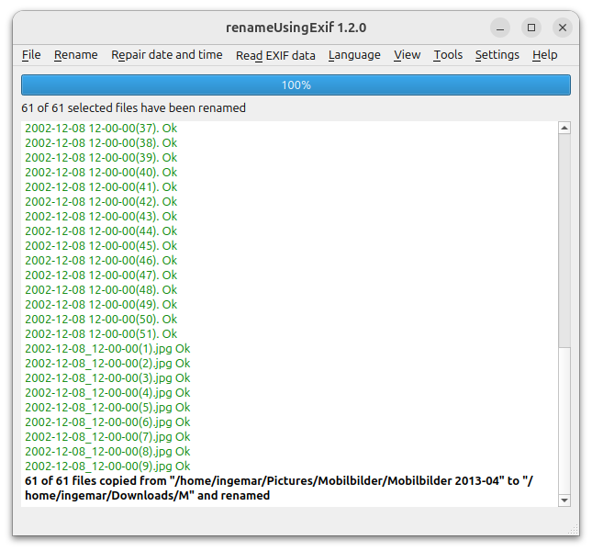Click log line '2002-12-08_12-00-00(1).jpg Ok'
Viewport: 592px width, 551px height.
107,349
